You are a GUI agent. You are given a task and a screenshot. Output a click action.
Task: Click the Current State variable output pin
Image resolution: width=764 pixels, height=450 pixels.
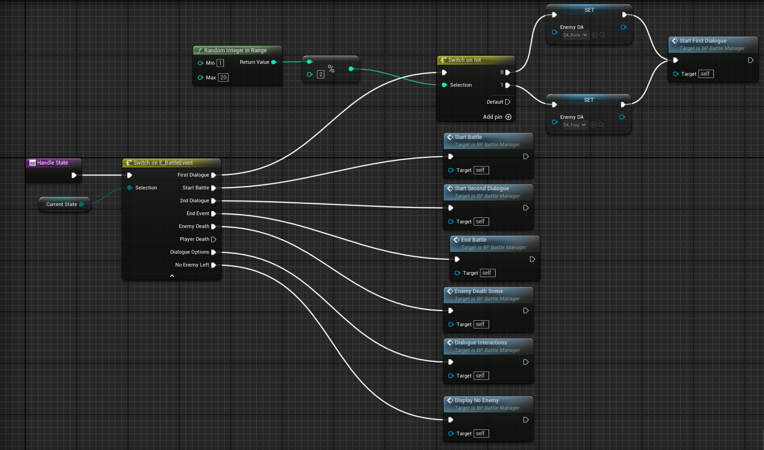click(82, 204)
